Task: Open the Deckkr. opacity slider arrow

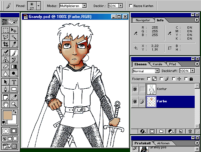Action: point(120,6)
